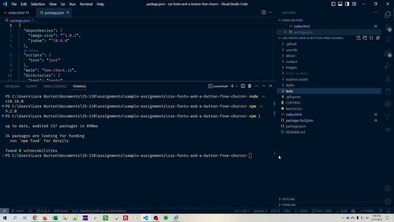
Task: Open the Accounts icon in activity bar
Action: pyautogui.click(x=388, y=189)
